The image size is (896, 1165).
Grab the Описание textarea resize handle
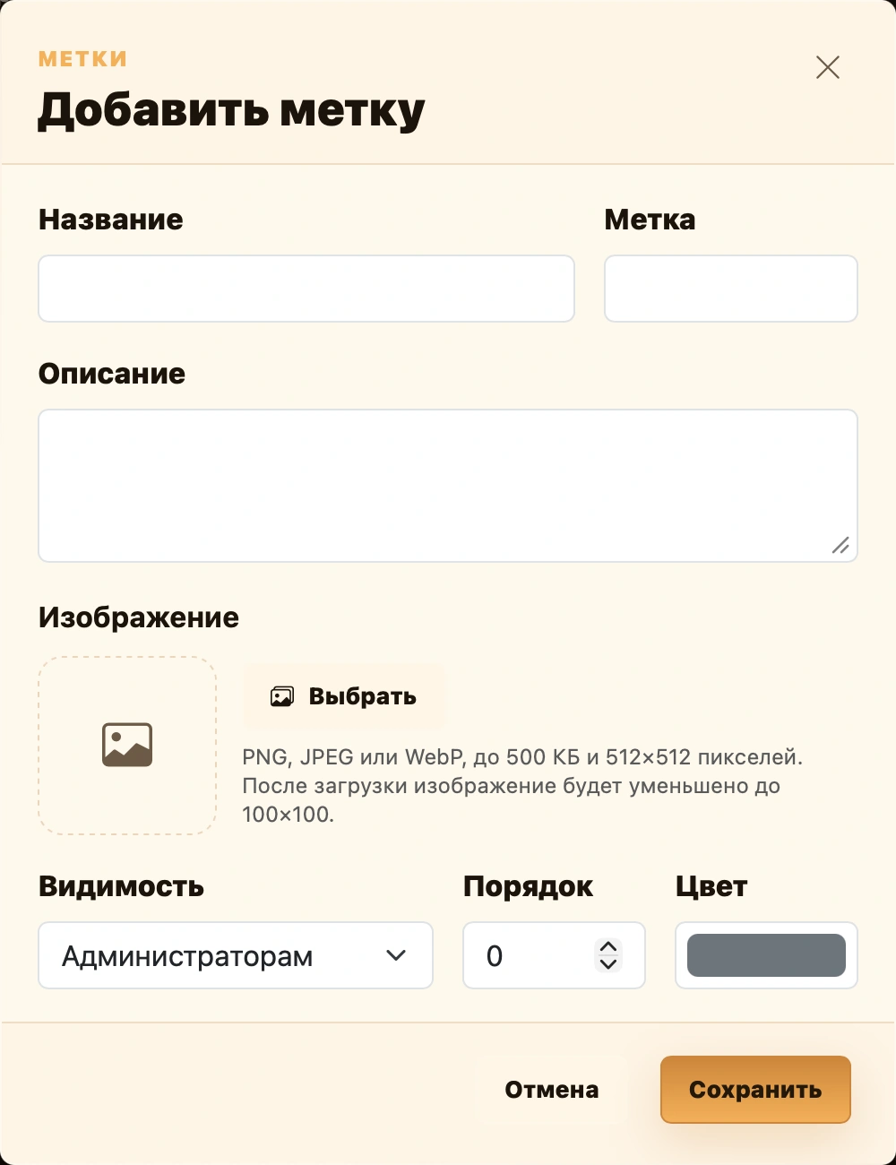pos(840,545)
